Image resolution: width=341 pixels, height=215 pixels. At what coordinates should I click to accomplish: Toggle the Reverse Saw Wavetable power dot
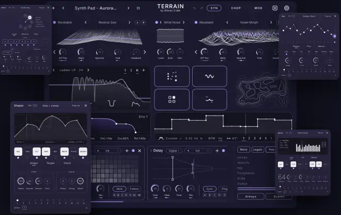pos(54,22)
